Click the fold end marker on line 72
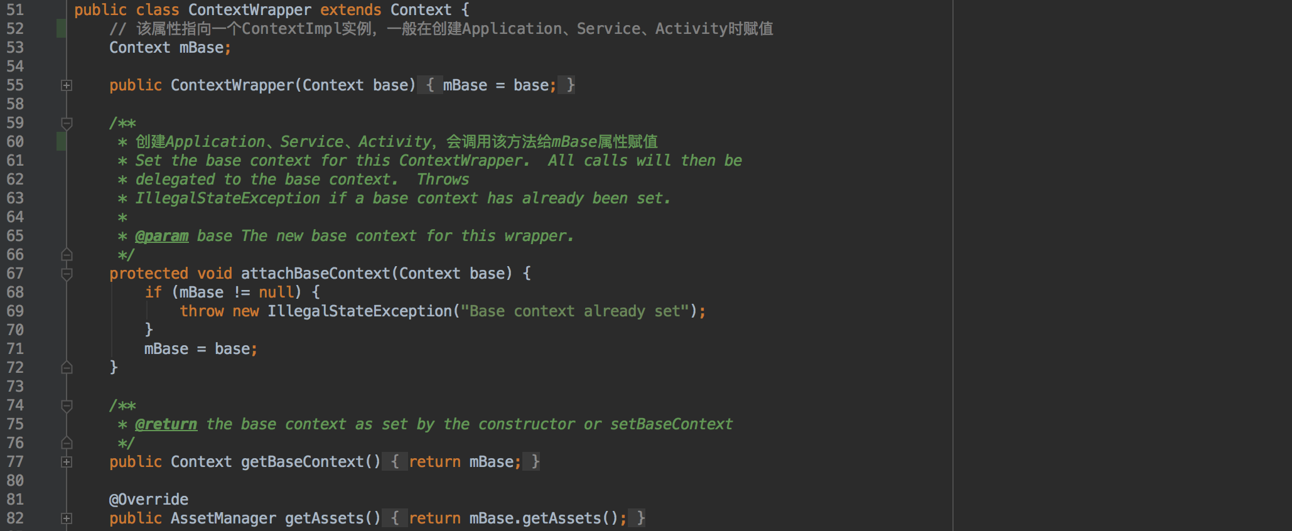Viewport: 1292px width, 531px height. pos(67,368)
